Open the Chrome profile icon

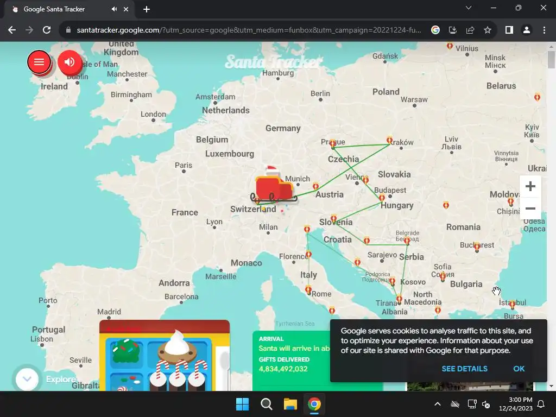[527, 30]
